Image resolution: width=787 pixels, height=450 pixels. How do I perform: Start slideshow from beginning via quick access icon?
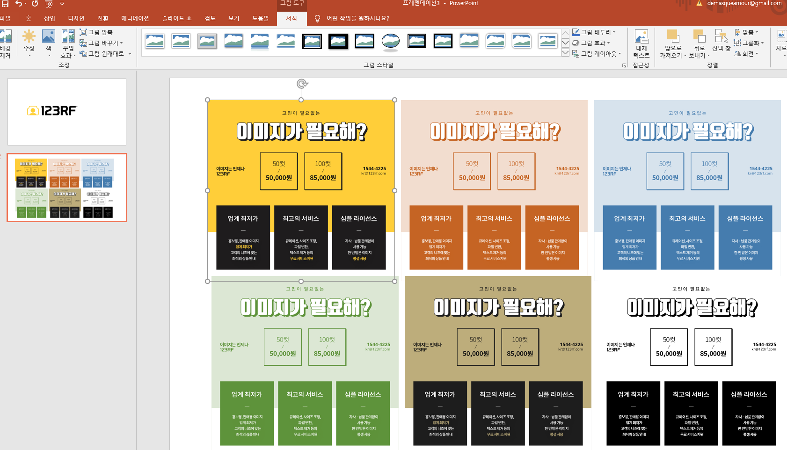click(49, 4)
